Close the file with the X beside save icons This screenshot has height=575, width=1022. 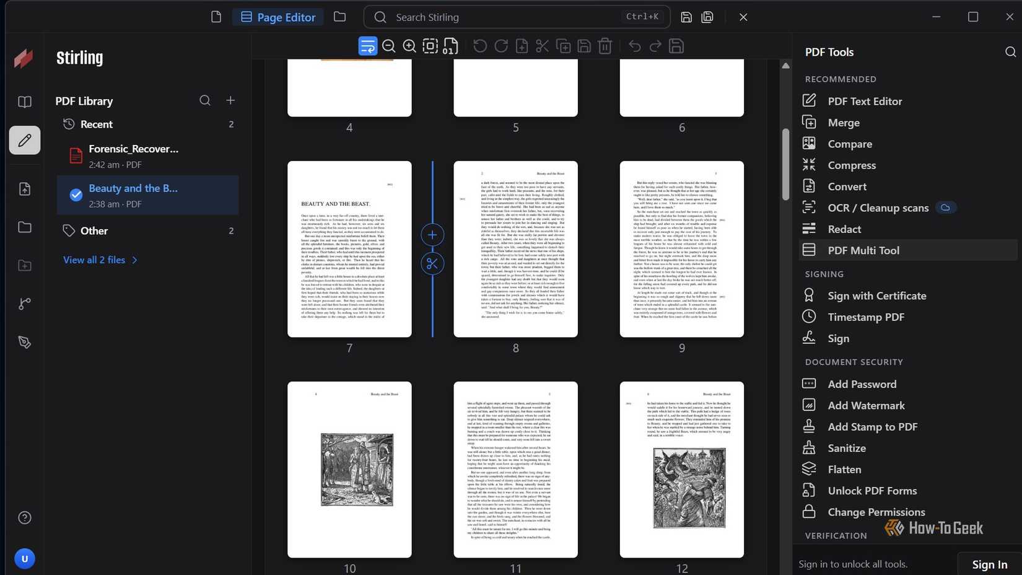pos(743,17)
